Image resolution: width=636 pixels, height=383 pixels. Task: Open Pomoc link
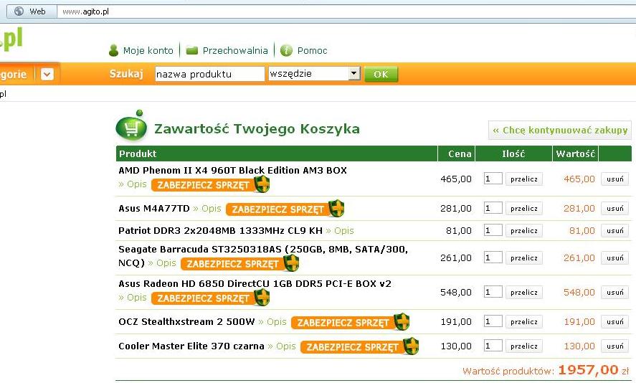(x=312, y=50)
